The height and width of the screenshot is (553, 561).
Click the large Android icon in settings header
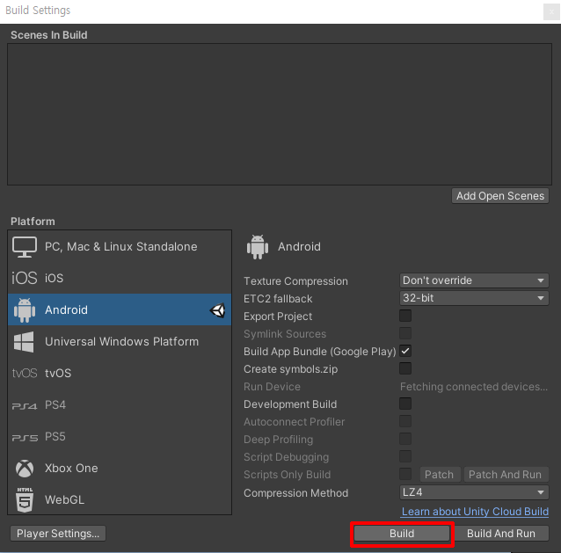[x=258, y=247]
